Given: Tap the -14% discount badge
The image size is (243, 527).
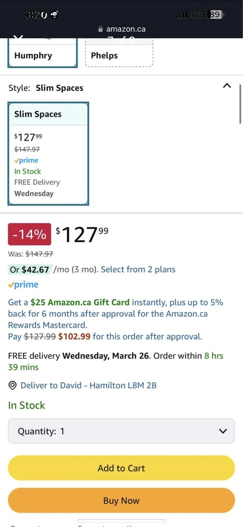Looking at the screenshot, I should click(29, 234).
